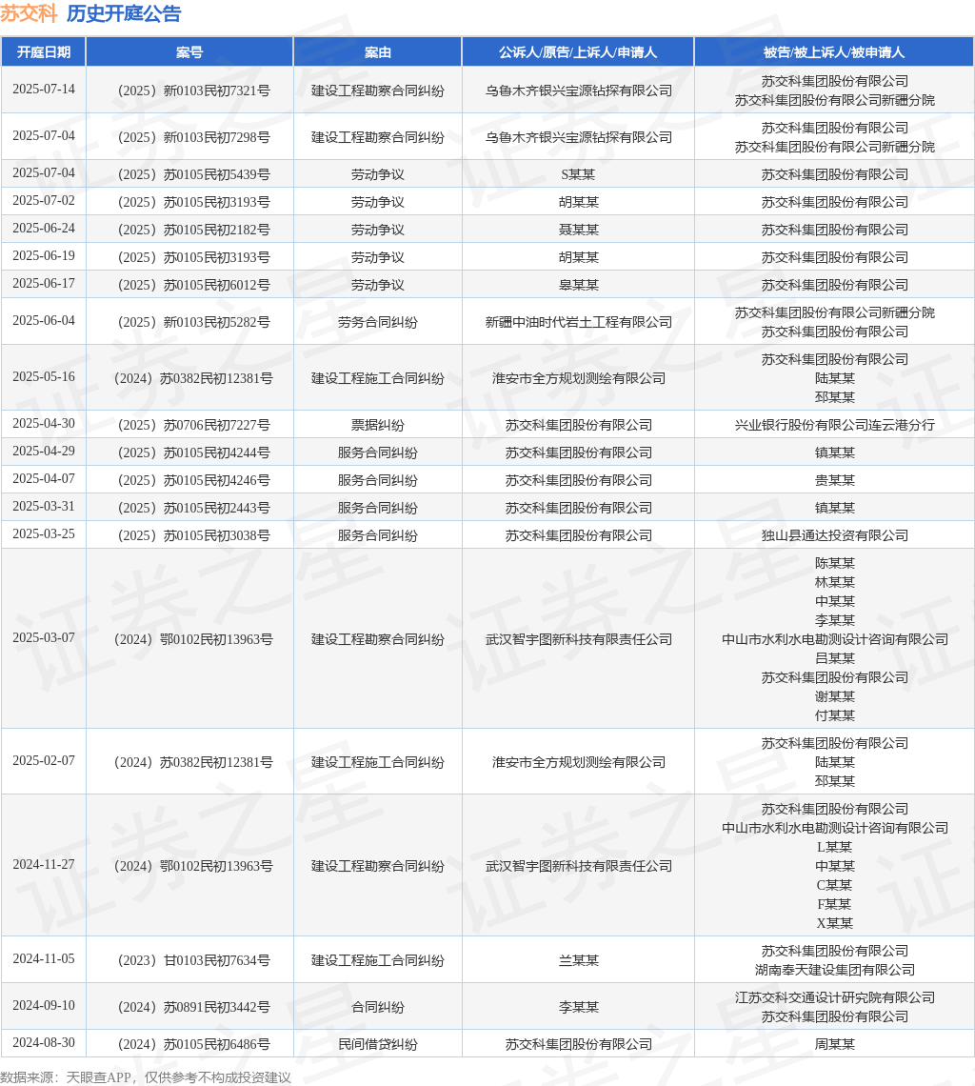Click case number (2024)苏0891民初3442号

(x=193, y=1007)
